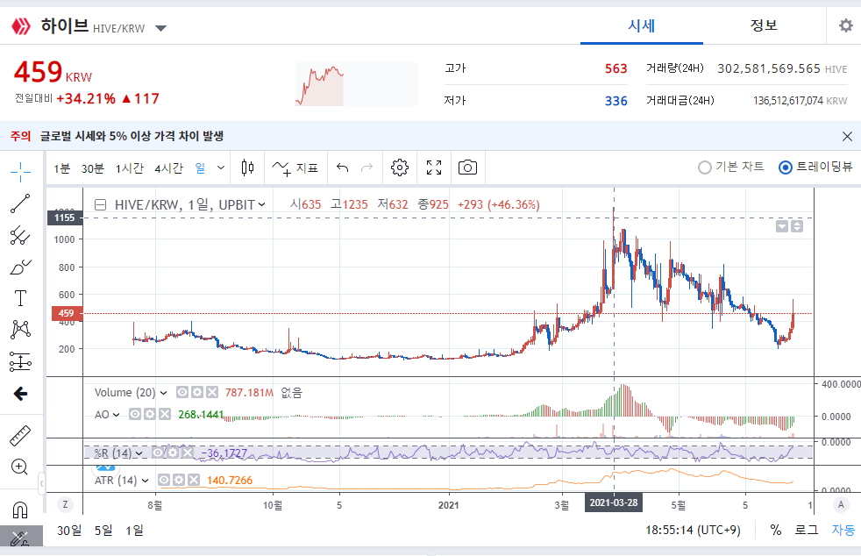Viewport: 861px width, 556px height.
Task: Click the back arrow in drawing toolbar
Action: [20, 394]
